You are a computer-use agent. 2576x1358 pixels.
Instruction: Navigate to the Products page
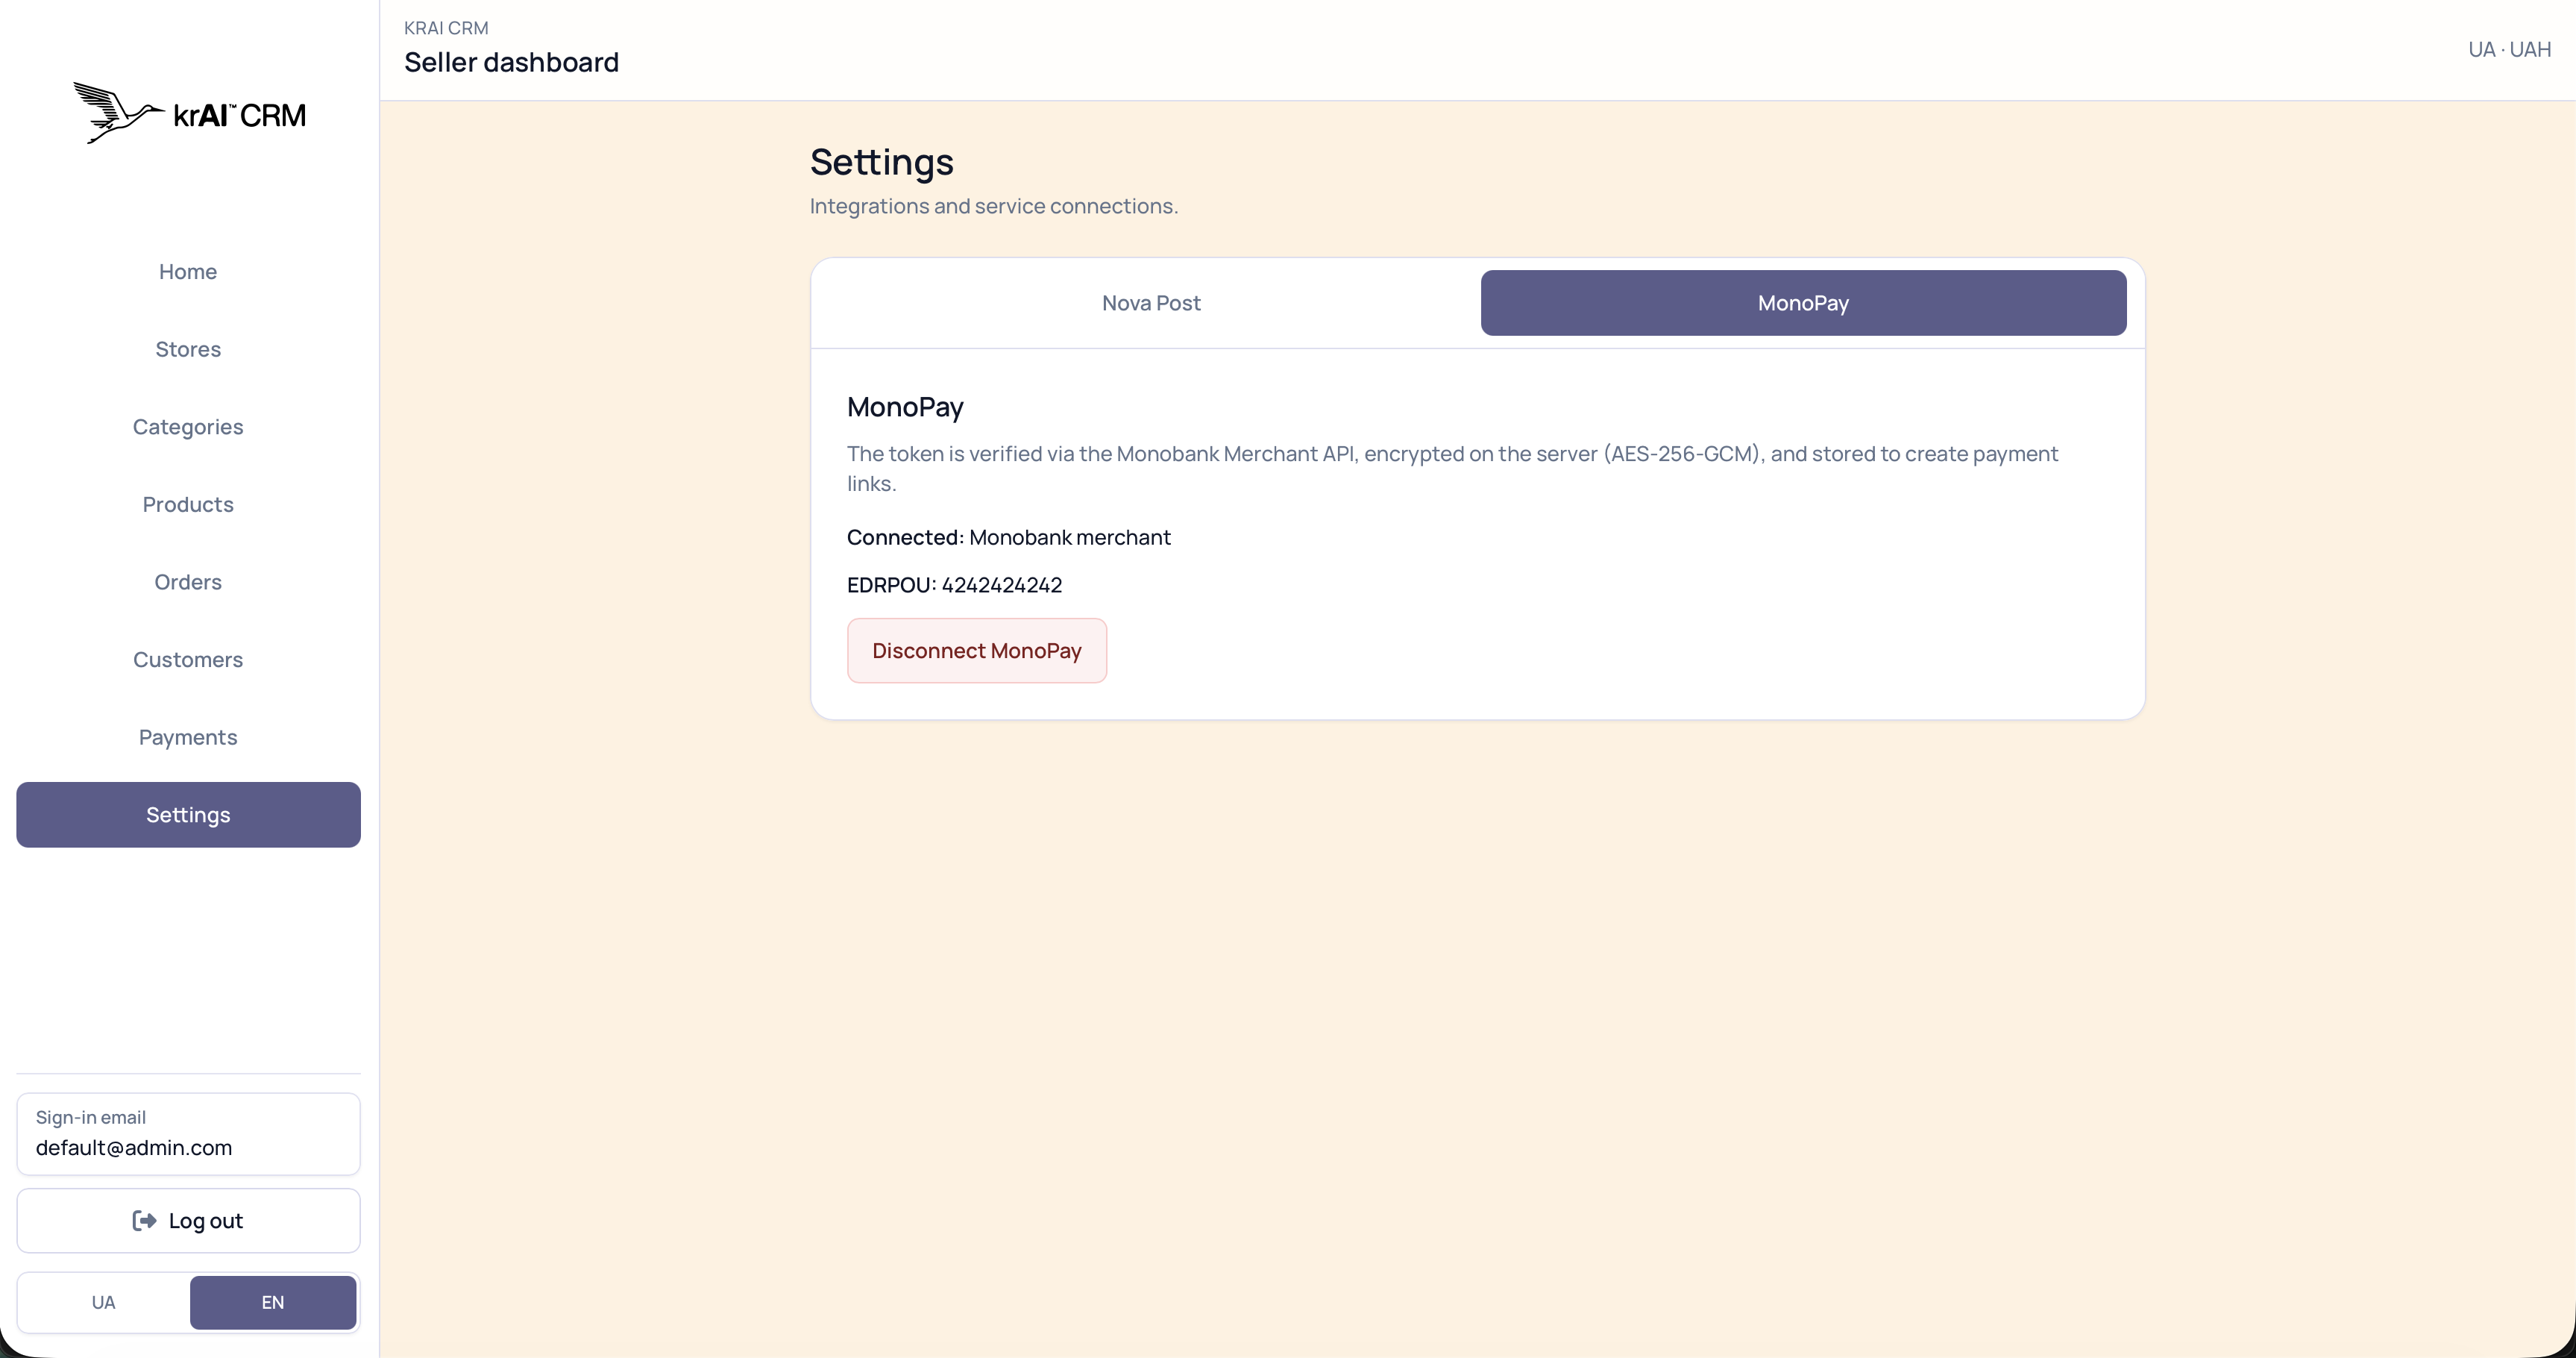[x=188, y=504]
